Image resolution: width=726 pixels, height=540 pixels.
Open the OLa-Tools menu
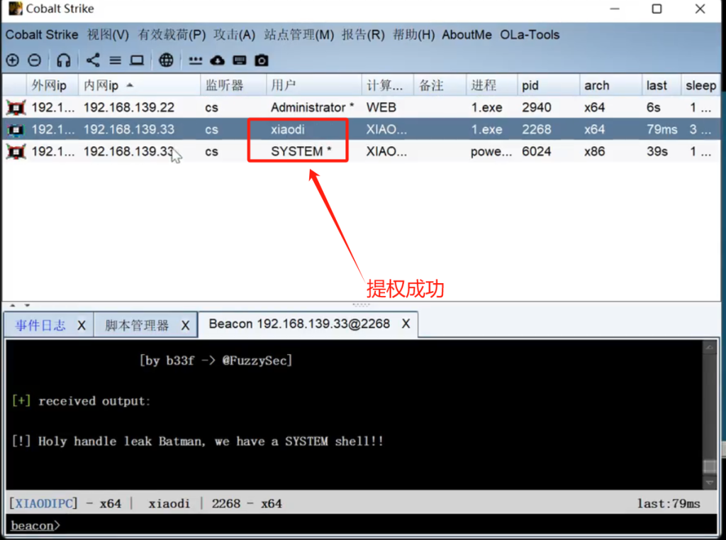click(x=530, y=35)
